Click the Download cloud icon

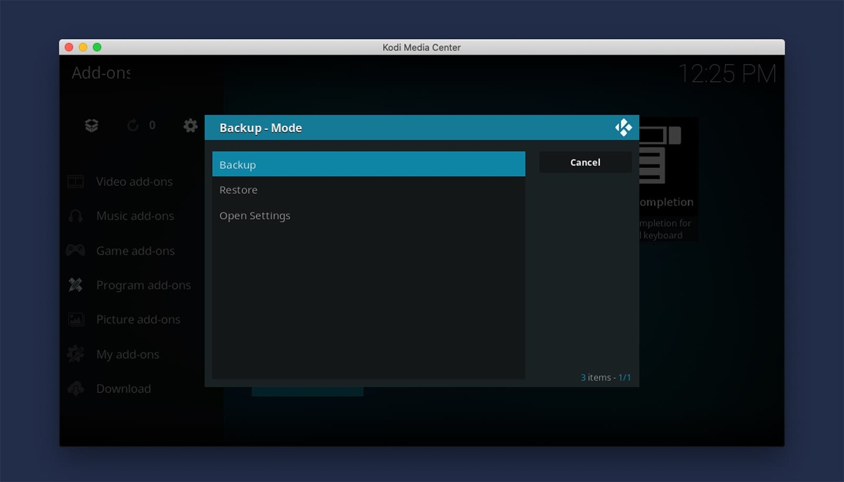pyautogui.click(x=76, y=388)
